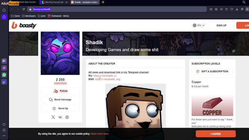Open the headphones player sidebar icon
The height and width of the screenshot is (140, 249).
click(4, 82)
